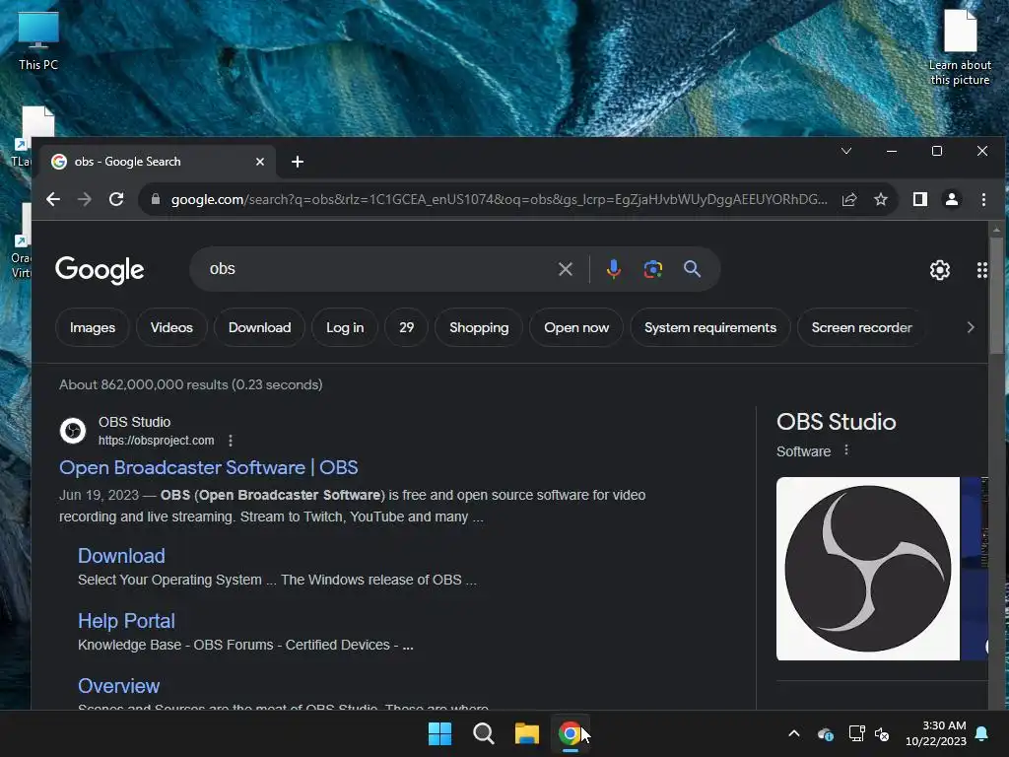Close the obs - Google Search tab
Screen dimensions: 1009x757
click(260, 162)
